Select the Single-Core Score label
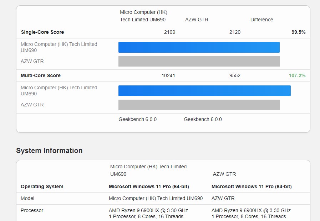Screen dimensions: 320x221 click(x=42, y=32)
